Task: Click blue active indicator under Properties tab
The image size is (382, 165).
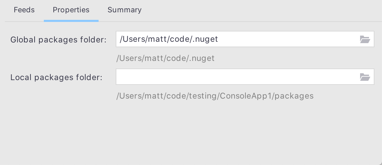Action: coord(71,21)
